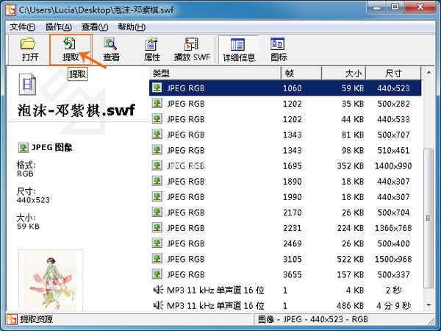Image resolution: width=441 pixels, height=331 pixels.
Task: Click the application icon in the title bar
Action: (x=11, y=10)
